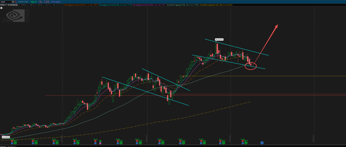Click the blue conference call icon under $1.09
Screen dimensions: 346x147
[x=12, y=143]
